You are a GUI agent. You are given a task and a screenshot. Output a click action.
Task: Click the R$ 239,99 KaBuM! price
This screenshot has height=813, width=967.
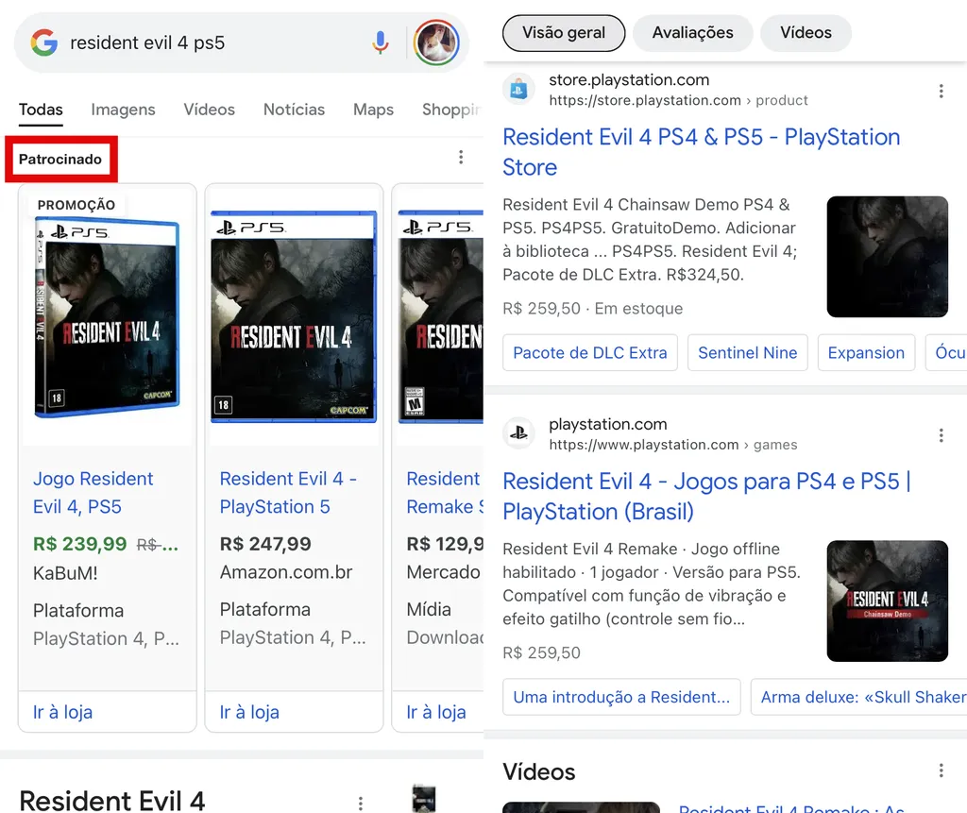coord(79,544)
